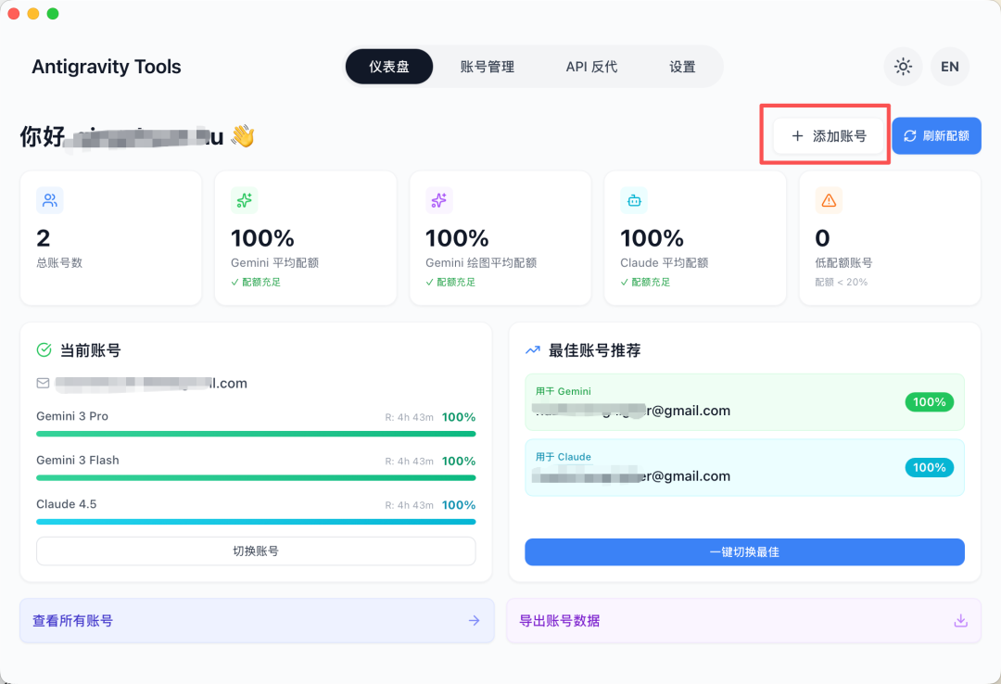The image size is (1001, 684).
Task: Click the Claude 4.5 quota progress bar
Action: click(x=256, y=522)
